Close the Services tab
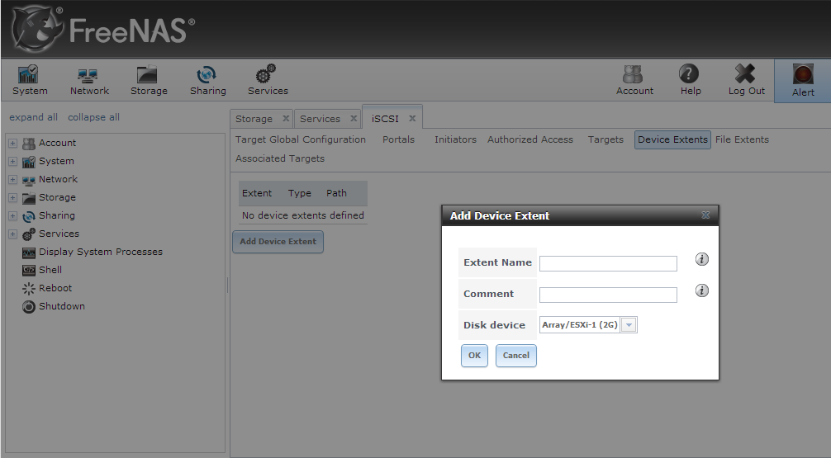The image size is (831, 458). (354, 119)
